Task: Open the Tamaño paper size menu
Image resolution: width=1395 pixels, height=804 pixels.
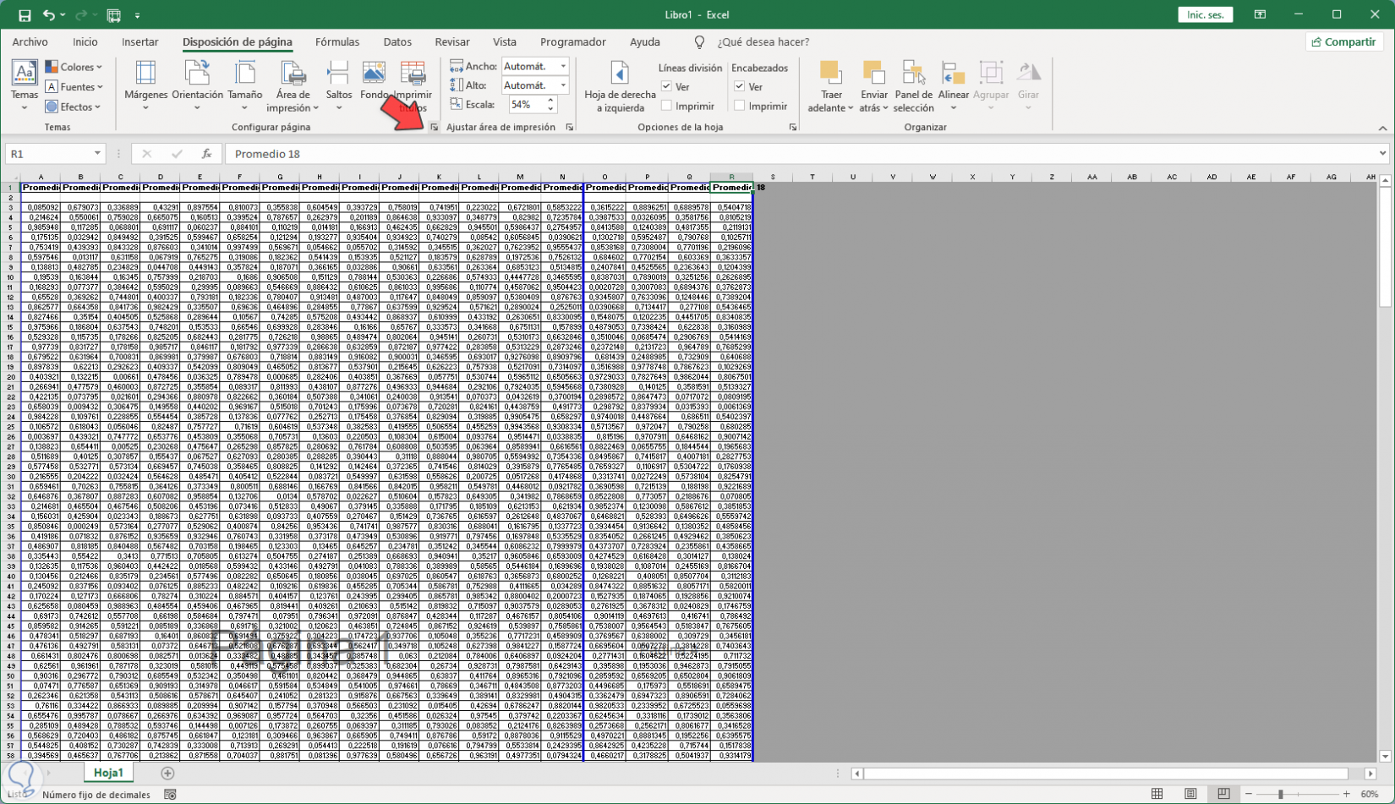Action: coord(244,87)
